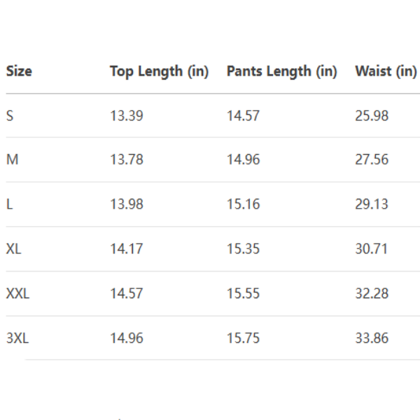The image size is (420, 420).
Task: Click pants length value 15.35
Action: (x=243, y=248)
